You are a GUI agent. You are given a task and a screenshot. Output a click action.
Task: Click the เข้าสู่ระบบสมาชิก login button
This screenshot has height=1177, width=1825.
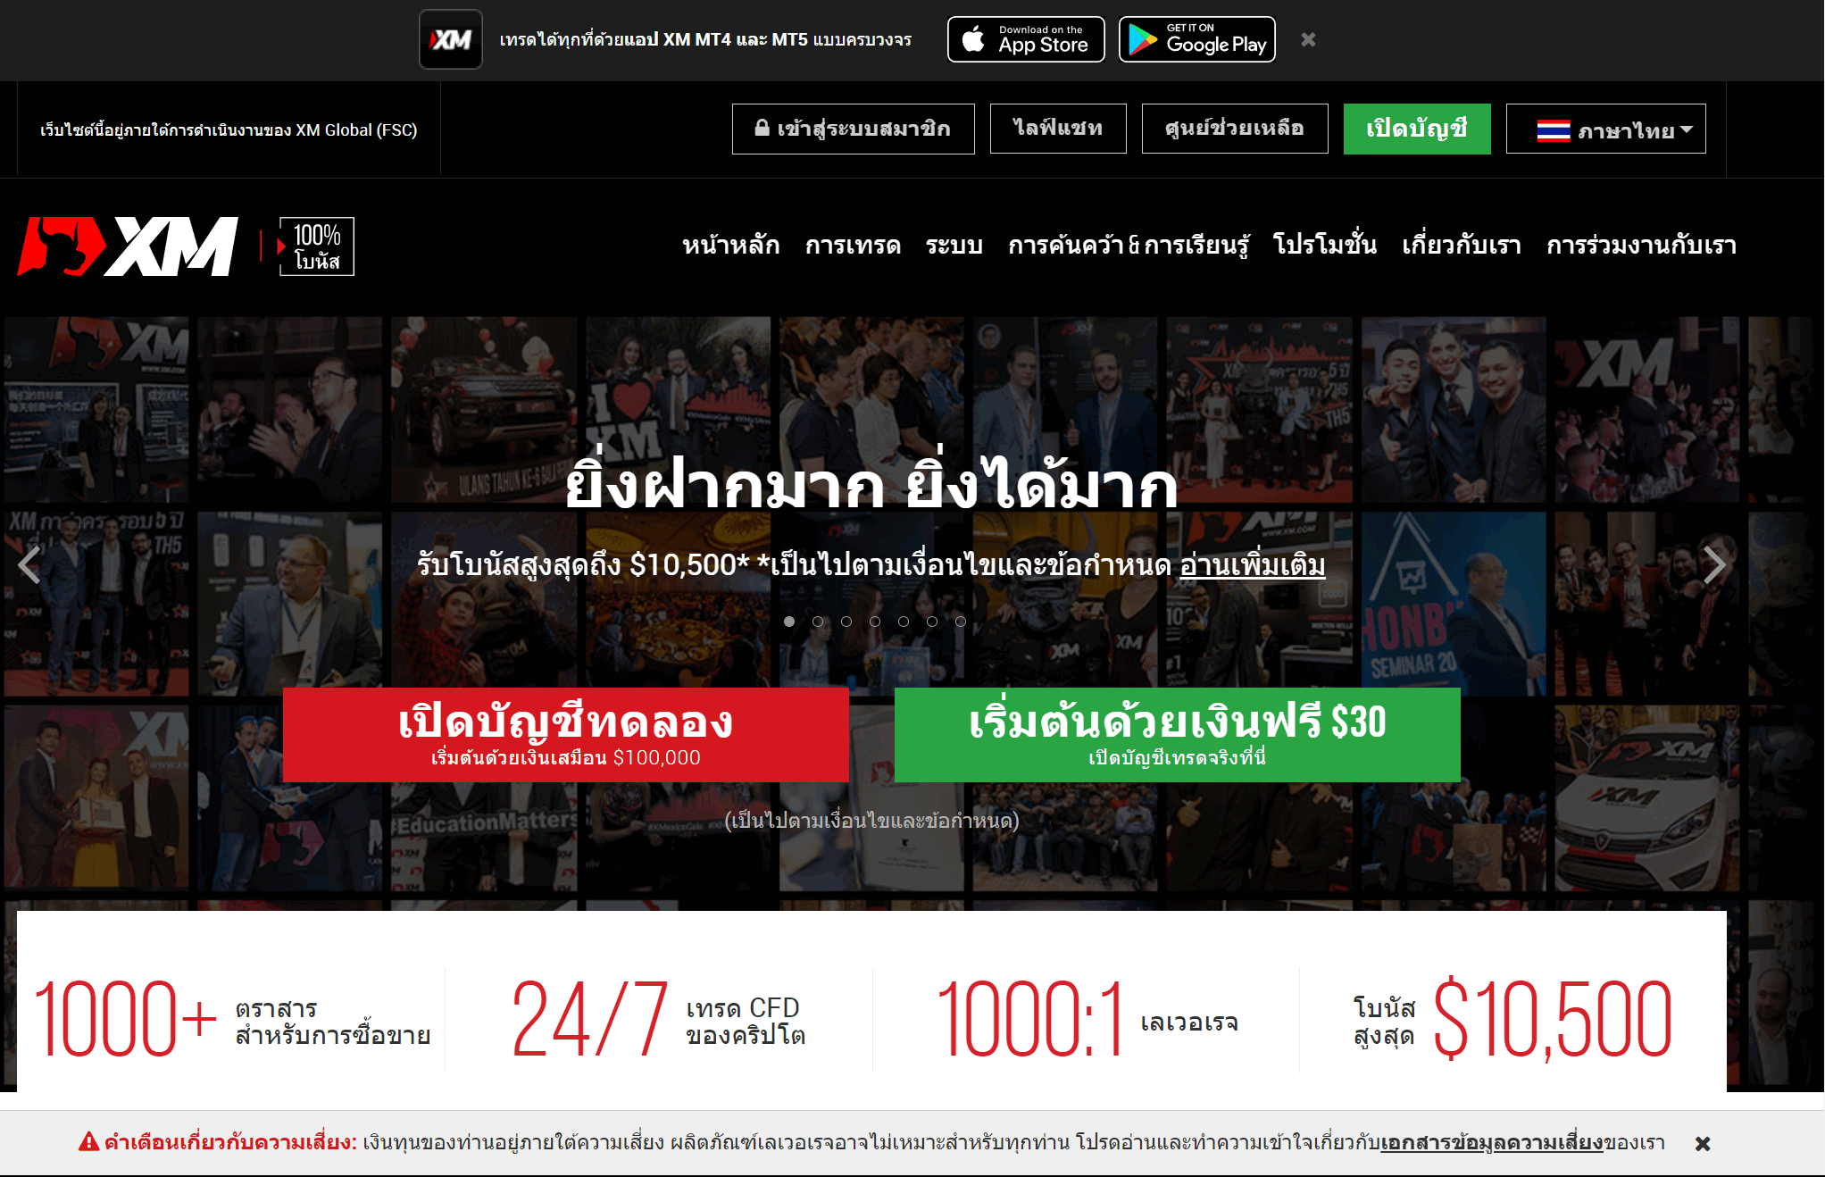tap(854, 129)
